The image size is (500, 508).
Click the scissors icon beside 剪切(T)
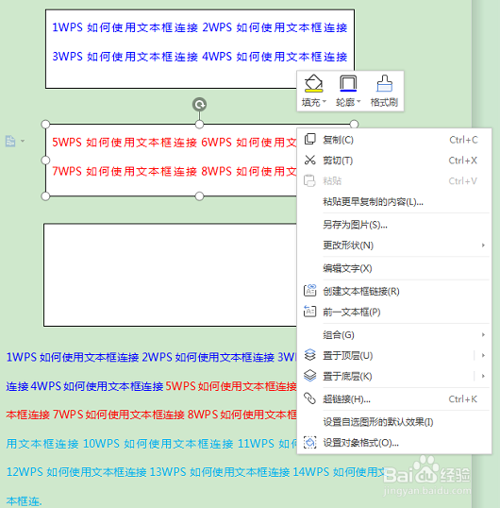(x=309, y=160)
